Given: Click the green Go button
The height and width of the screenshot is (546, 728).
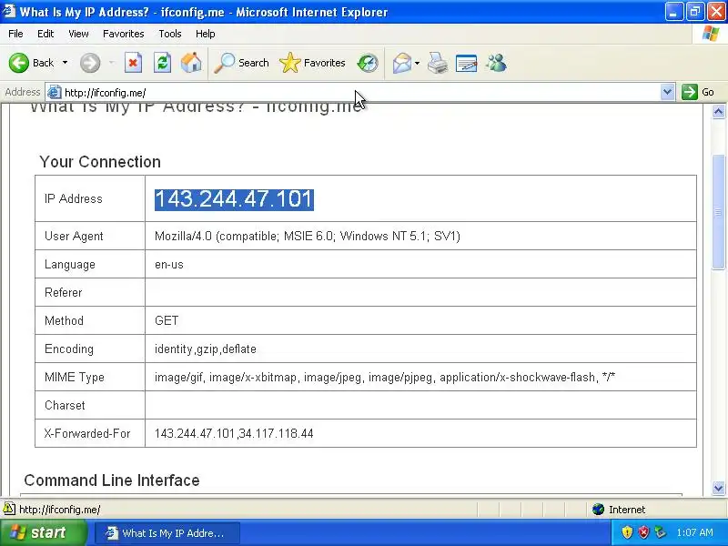Looking at the screenshot, I should pos(698,93).
